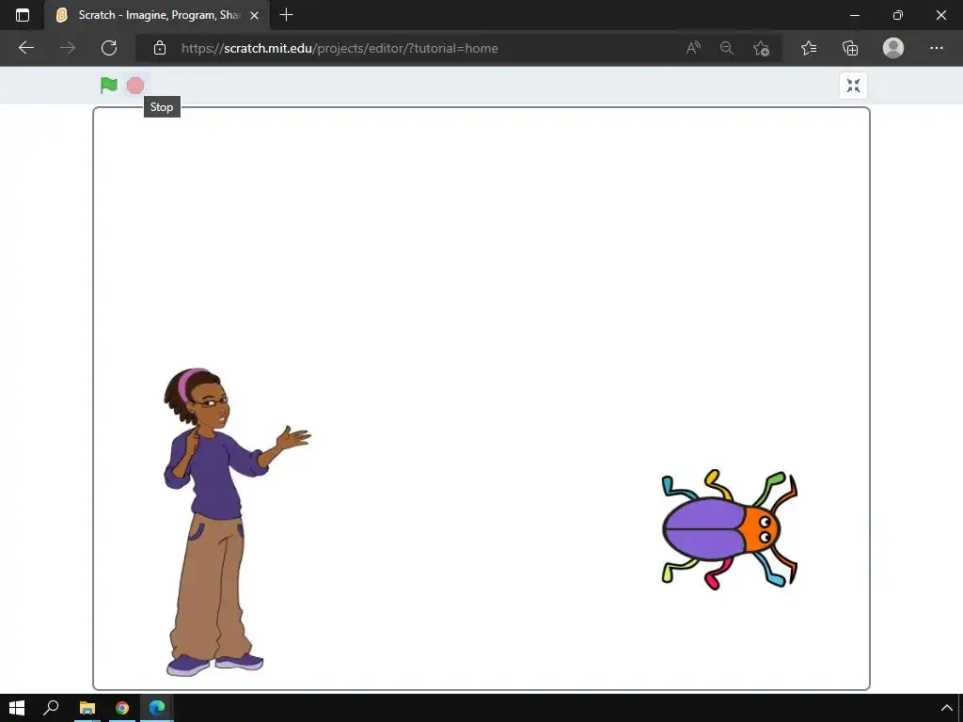Exit full screen stage mode
Viewport: 963px width, 722px height.
click(x=853, y=86)
